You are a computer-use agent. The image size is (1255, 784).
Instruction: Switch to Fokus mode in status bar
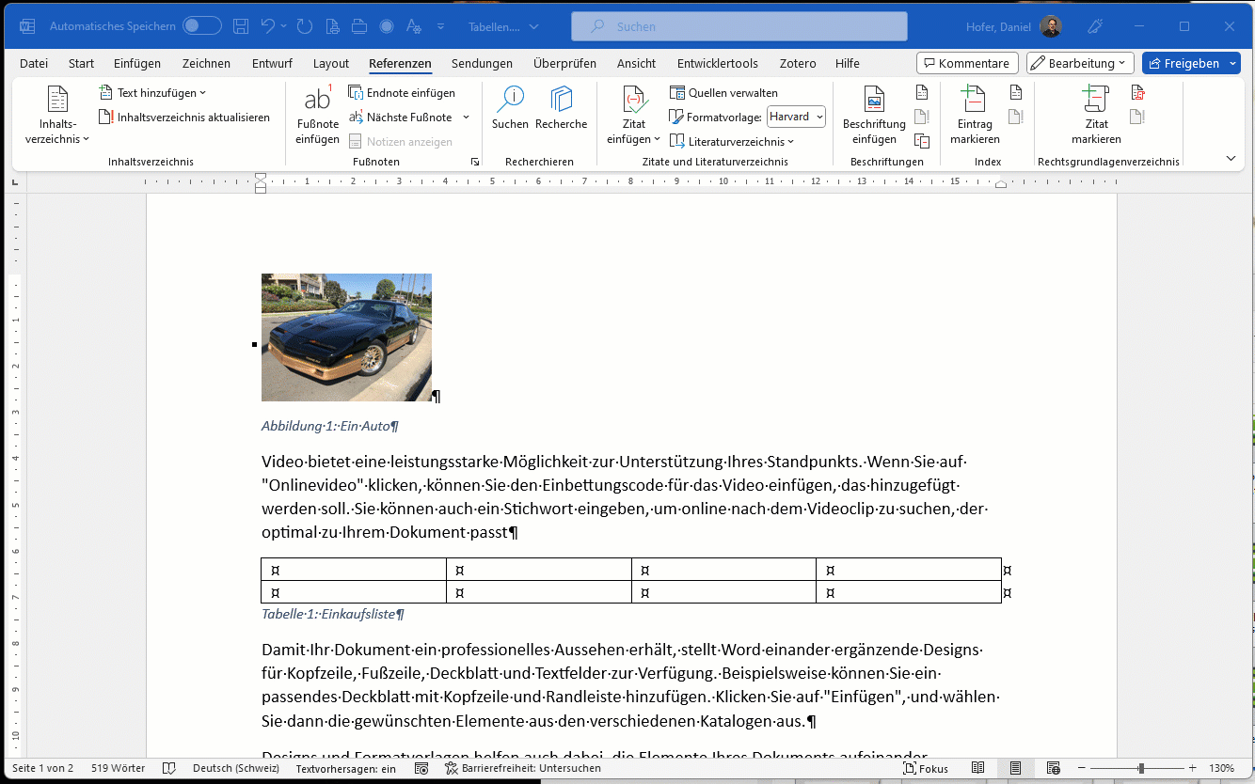pyautogui.click(x=925, y=768)
